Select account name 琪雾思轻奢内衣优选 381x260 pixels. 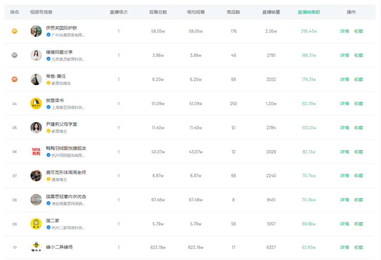(x=66, y=196)
